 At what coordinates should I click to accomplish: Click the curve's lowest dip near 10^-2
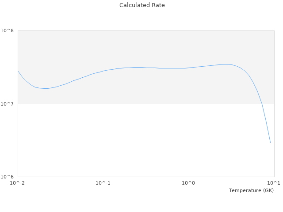(45, 88)
